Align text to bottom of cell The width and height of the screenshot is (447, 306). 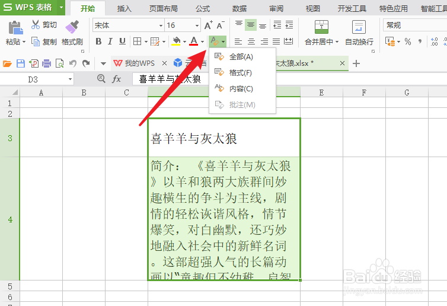click(x=263, y=25)
